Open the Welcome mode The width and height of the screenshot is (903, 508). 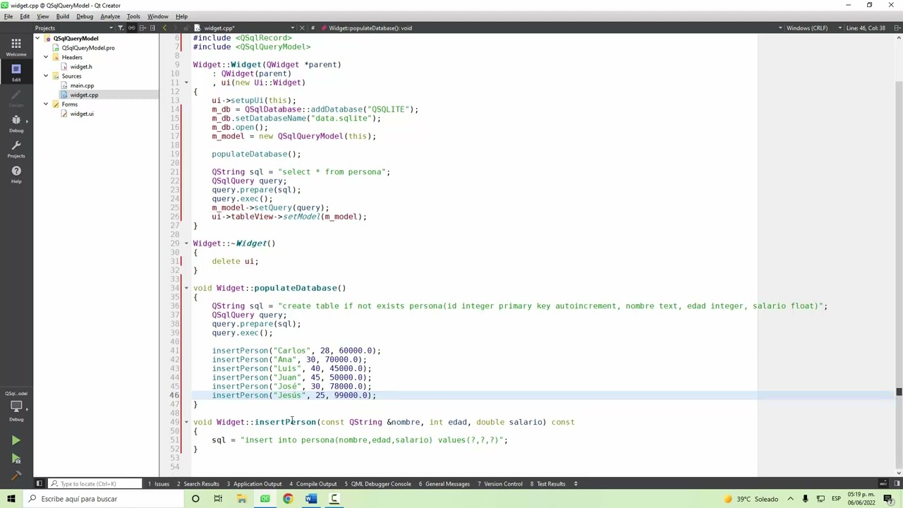(16, 47)
